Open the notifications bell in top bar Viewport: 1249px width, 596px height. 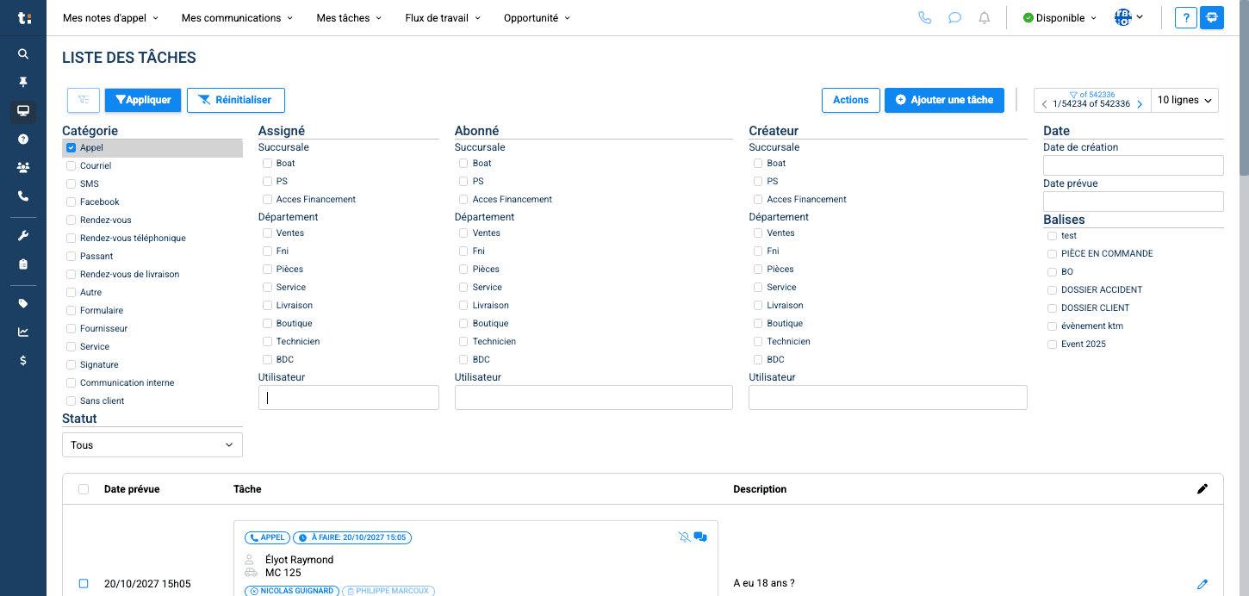(x=985, y=17)
